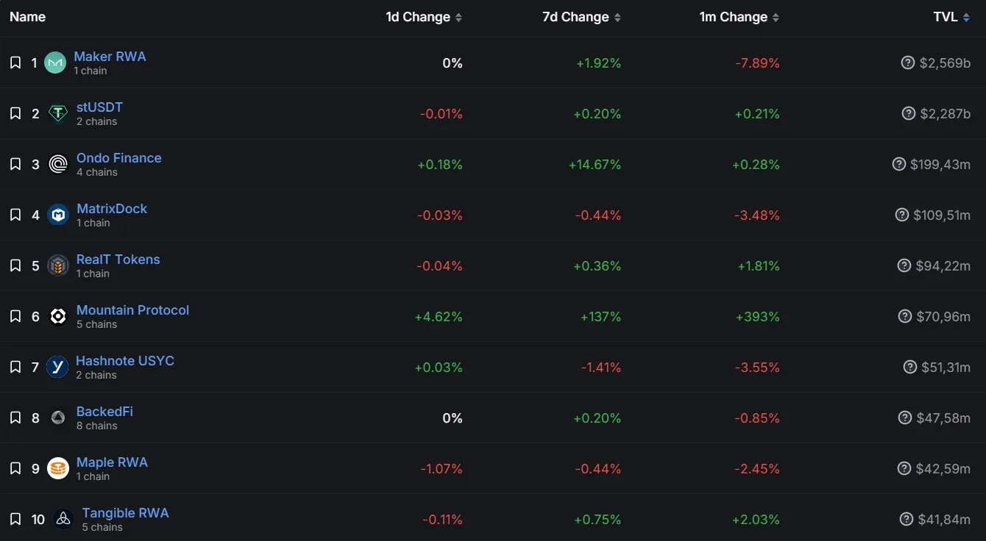
Task: Click the -1.41% 7d change value
Action: click(x=601, y=368)
